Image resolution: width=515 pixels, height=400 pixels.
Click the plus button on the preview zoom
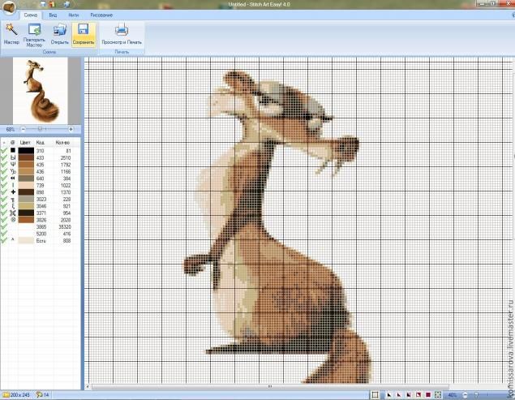click(69, 129)
